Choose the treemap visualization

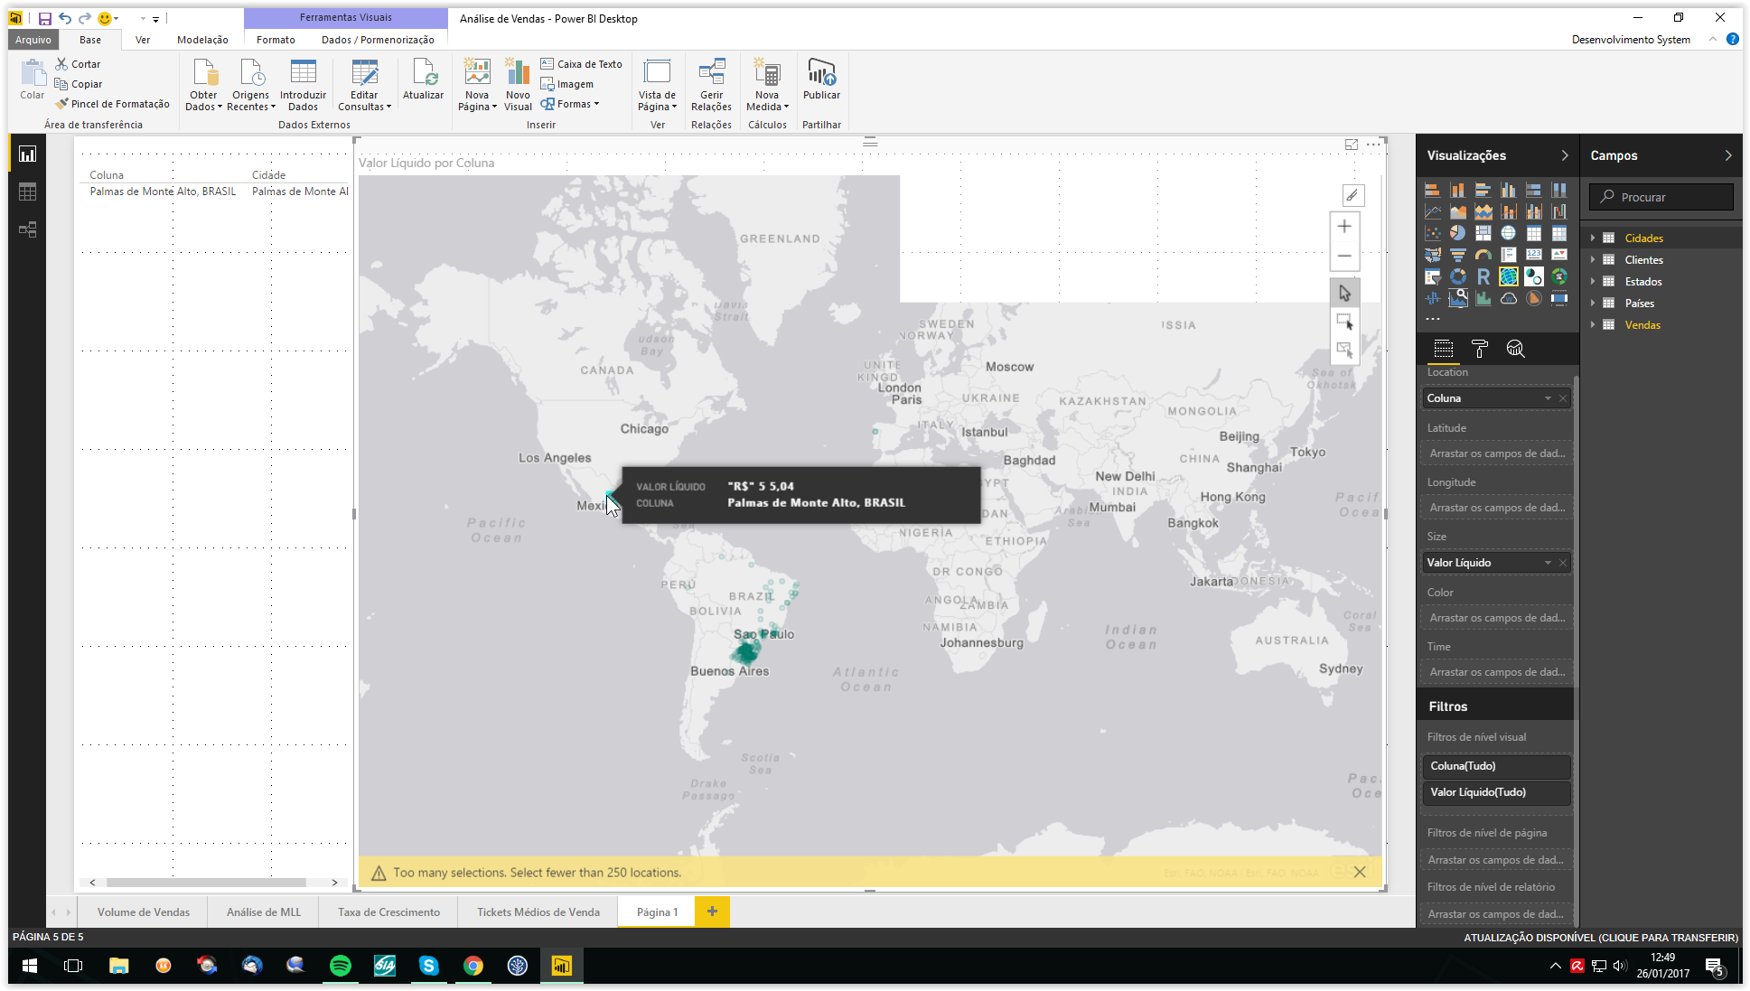point(1483,233)
